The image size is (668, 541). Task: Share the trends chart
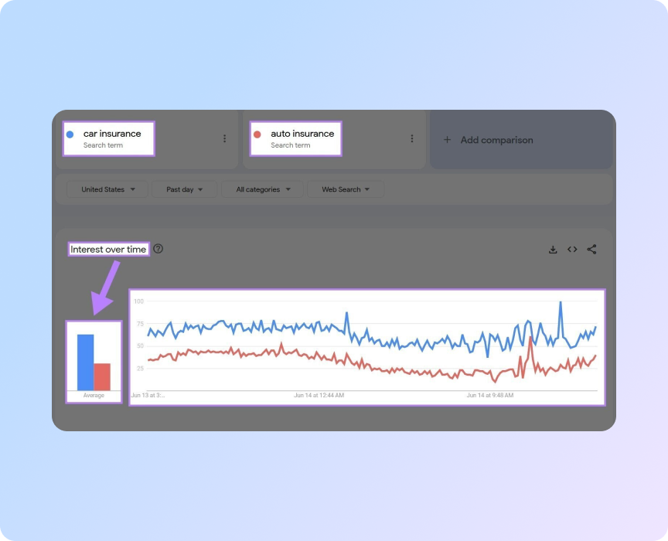click(591, 249)
